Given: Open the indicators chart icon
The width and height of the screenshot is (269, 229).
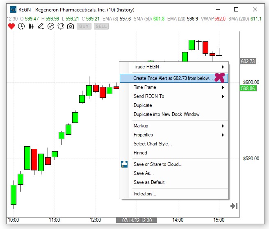Looking at the screenshot, I should point(51,26).
